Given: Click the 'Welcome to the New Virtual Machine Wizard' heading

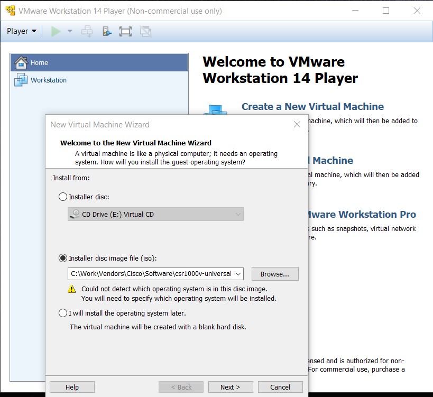Looking at the screenshot, I should [x=136, y=143].
